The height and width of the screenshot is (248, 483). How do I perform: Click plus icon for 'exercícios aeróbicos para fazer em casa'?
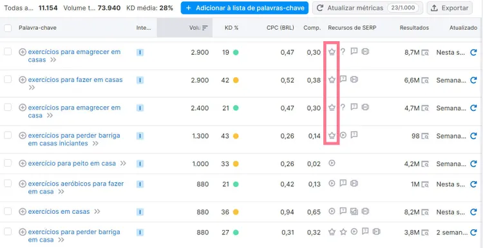[23, 184]
